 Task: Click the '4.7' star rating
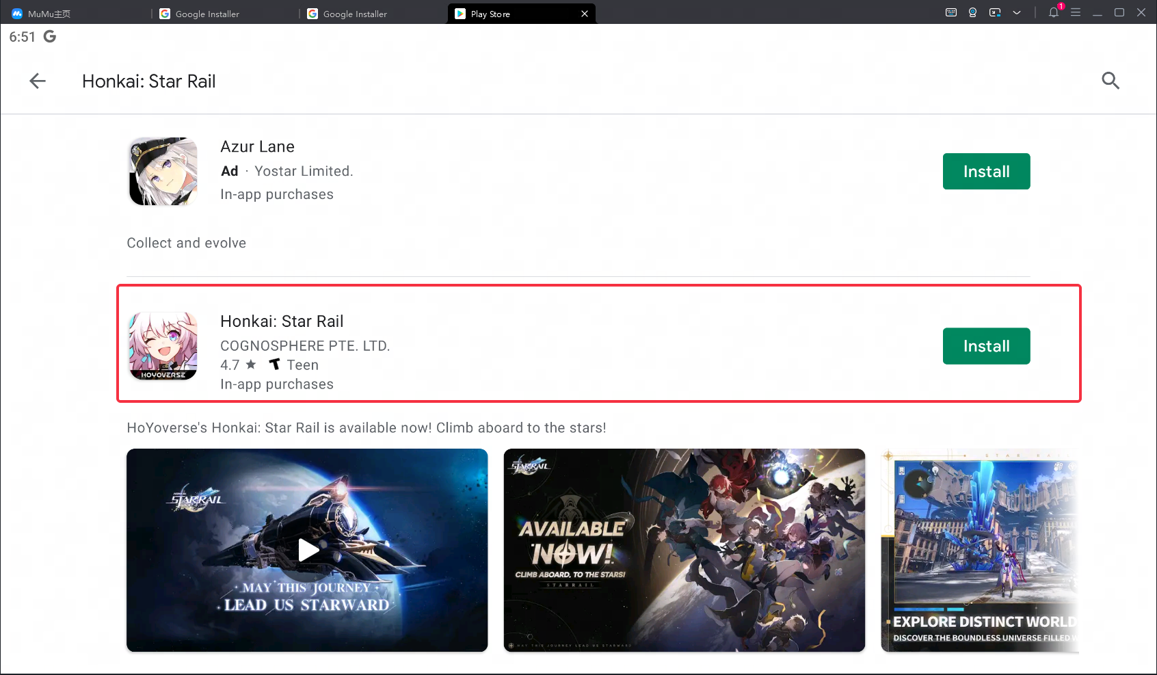click(238, 365)
